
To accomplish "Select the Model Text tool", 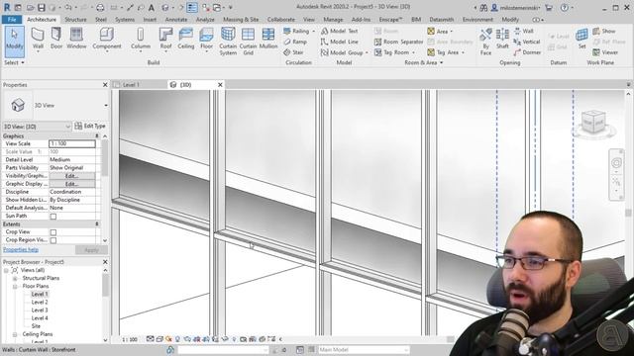I will pos(339,31).
